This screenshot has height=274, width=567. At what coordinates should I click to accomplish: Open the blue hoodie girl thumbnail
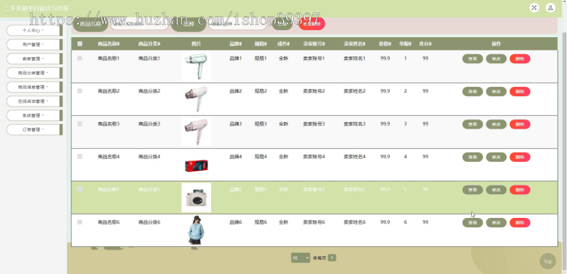(196, 231)
